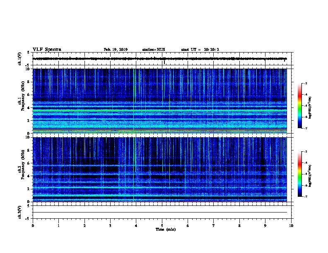Click the downward spike in ch.1 waveform near minute 5
Image resolution: width=328 pixels, height=253 pixels.
(x=164, y=62)
